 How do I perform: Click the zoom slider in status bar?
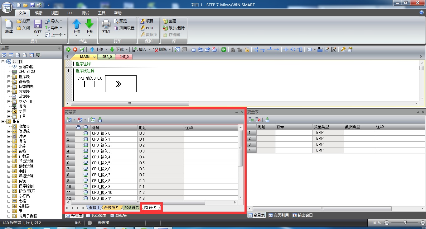[405, 223]
